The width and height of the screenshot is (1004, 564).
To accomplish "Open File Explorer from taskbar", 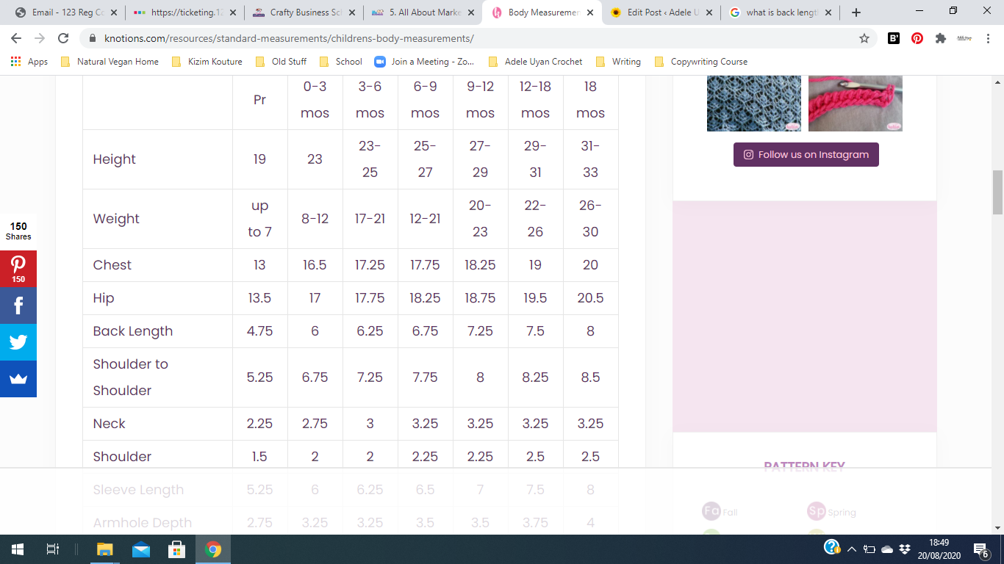I will [x=104, y=549].
